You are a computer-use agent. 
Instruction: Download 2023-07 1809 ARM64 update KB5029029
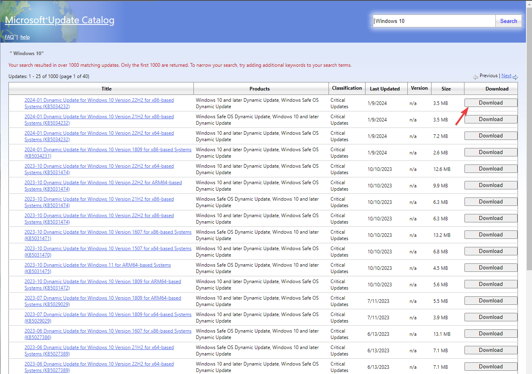pyautogui.click(x=491, y=301)
